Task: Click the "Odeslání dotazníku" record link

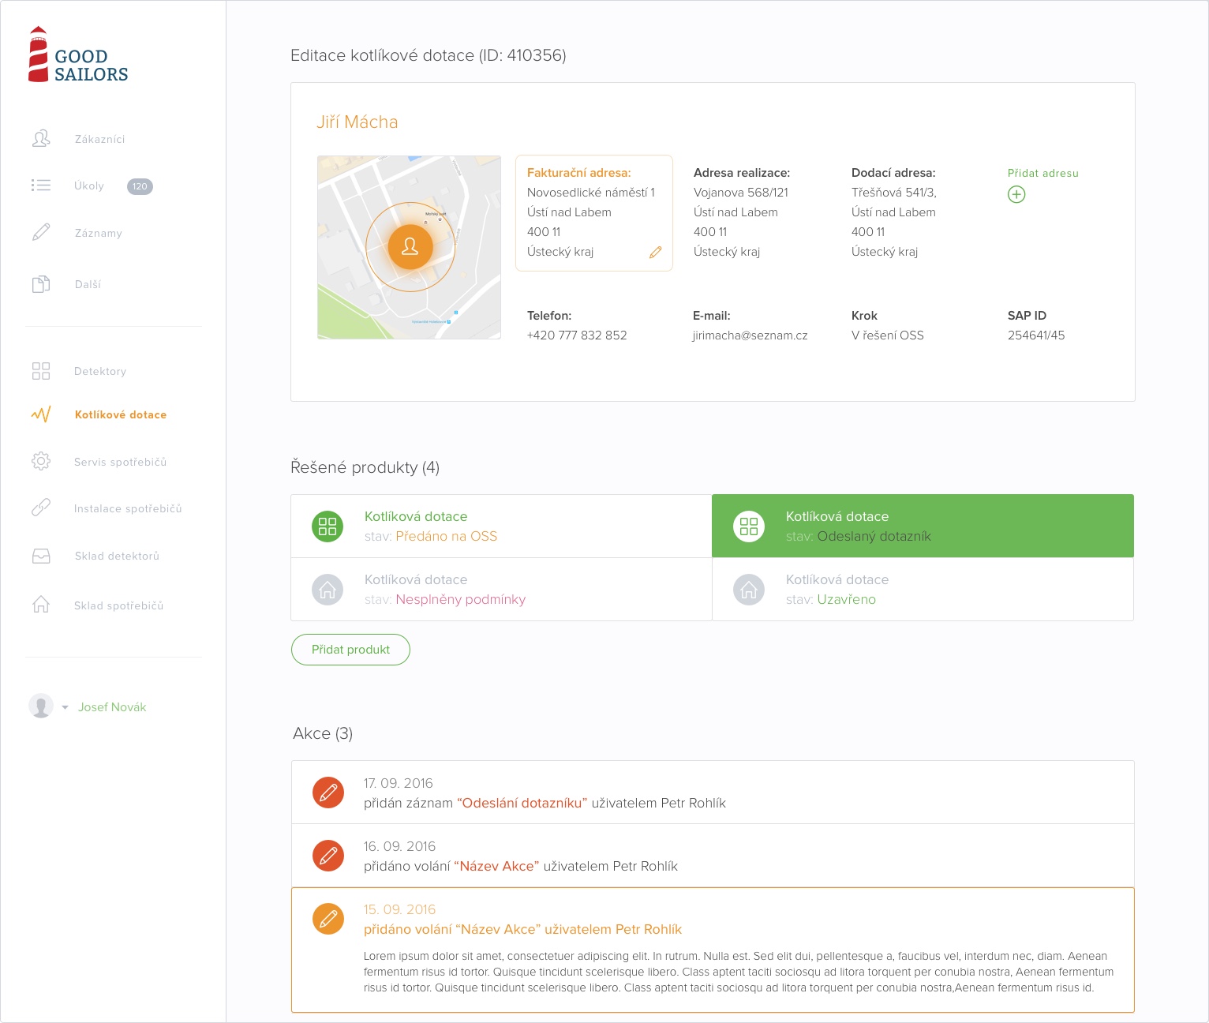Action: tap(522, 803)
